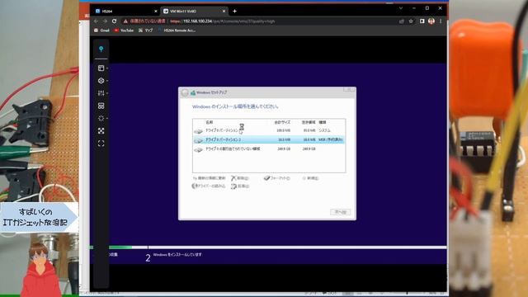The height and width of the screenshot is (297, 528).
Task: Select ドライブ 0 パーティション 2 row
Action: [269, 139]
